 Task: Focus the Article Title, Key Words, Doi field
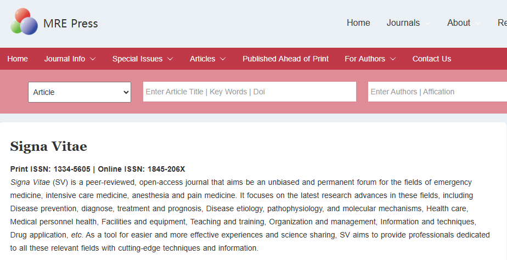(x=250, y=92)
